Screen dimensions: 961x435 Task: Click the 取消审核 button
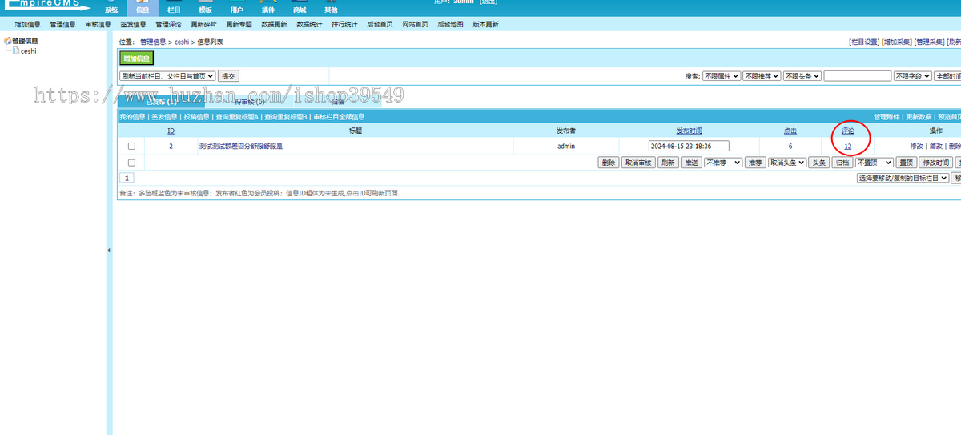tap(638, 163)
